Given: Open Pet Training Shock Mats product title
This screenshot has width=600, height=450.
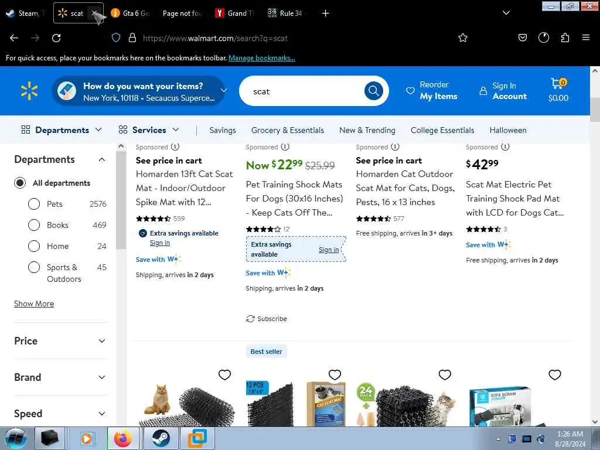Looking at the screenshot, I should (294, 199).
